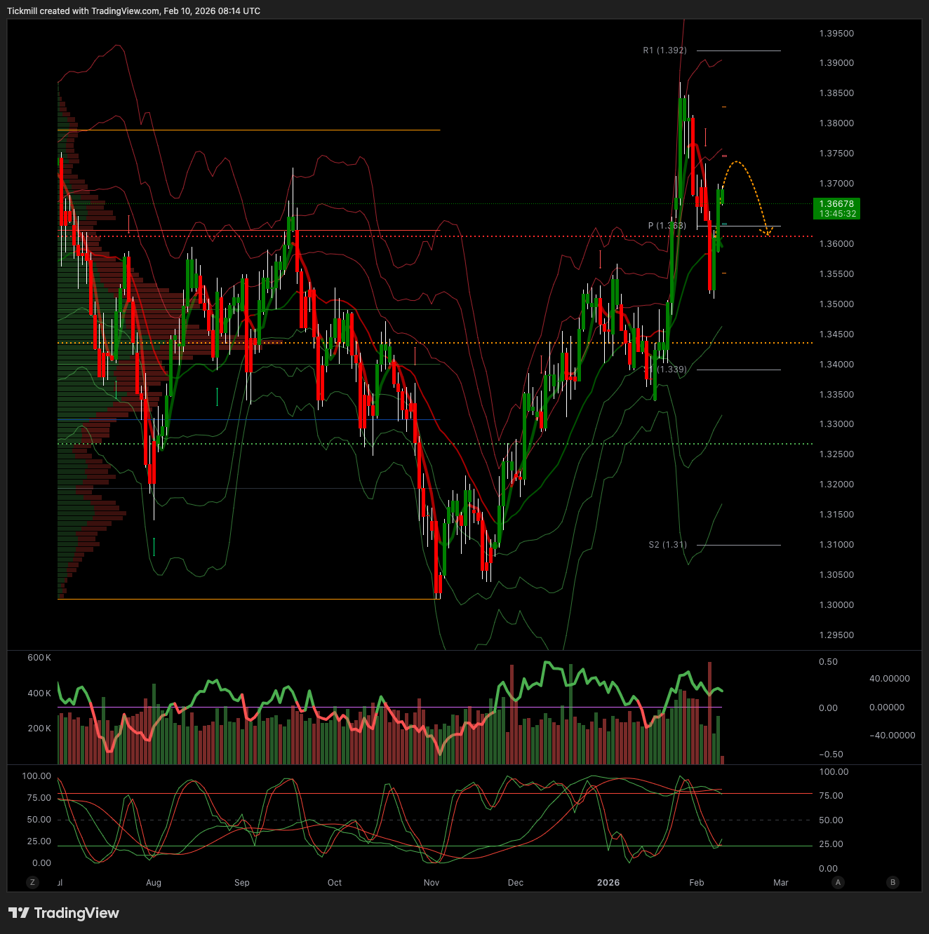The image size is (929, 934).
Task: Click the P (1.363) pivot point label
Action: point(667,226)
